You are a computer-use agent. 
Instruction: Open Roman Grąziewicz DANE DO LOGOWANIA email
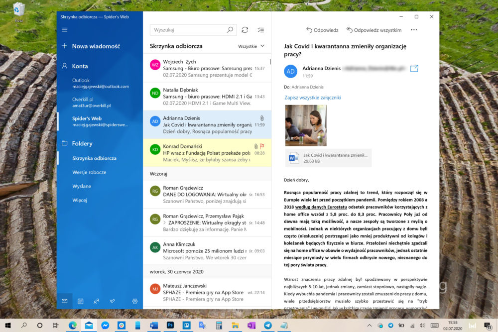(207, 194)
